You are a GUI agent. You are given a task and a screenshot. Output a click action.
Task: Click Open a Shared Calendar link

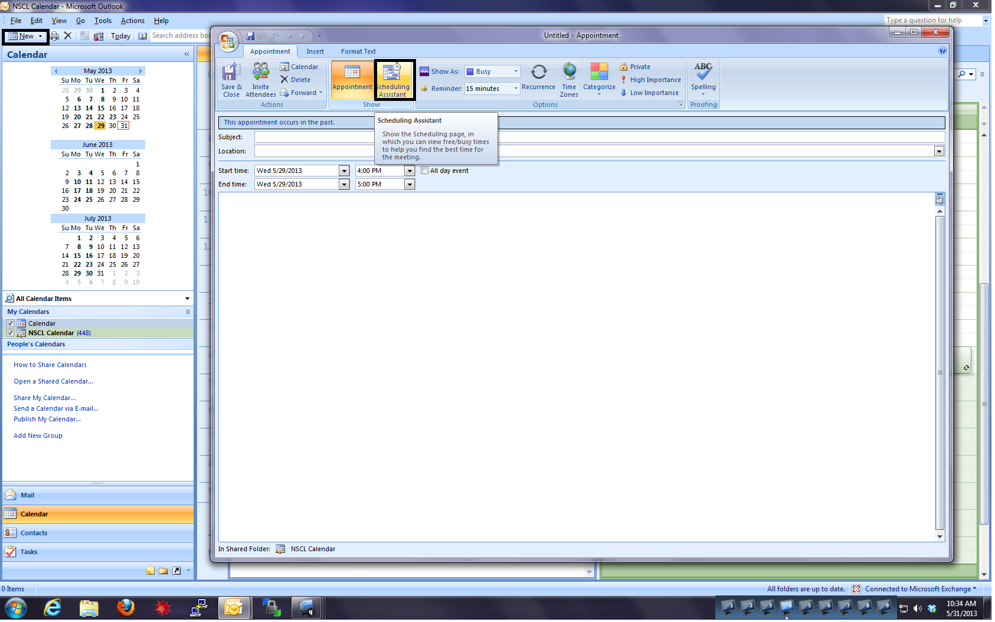[53, 382]
